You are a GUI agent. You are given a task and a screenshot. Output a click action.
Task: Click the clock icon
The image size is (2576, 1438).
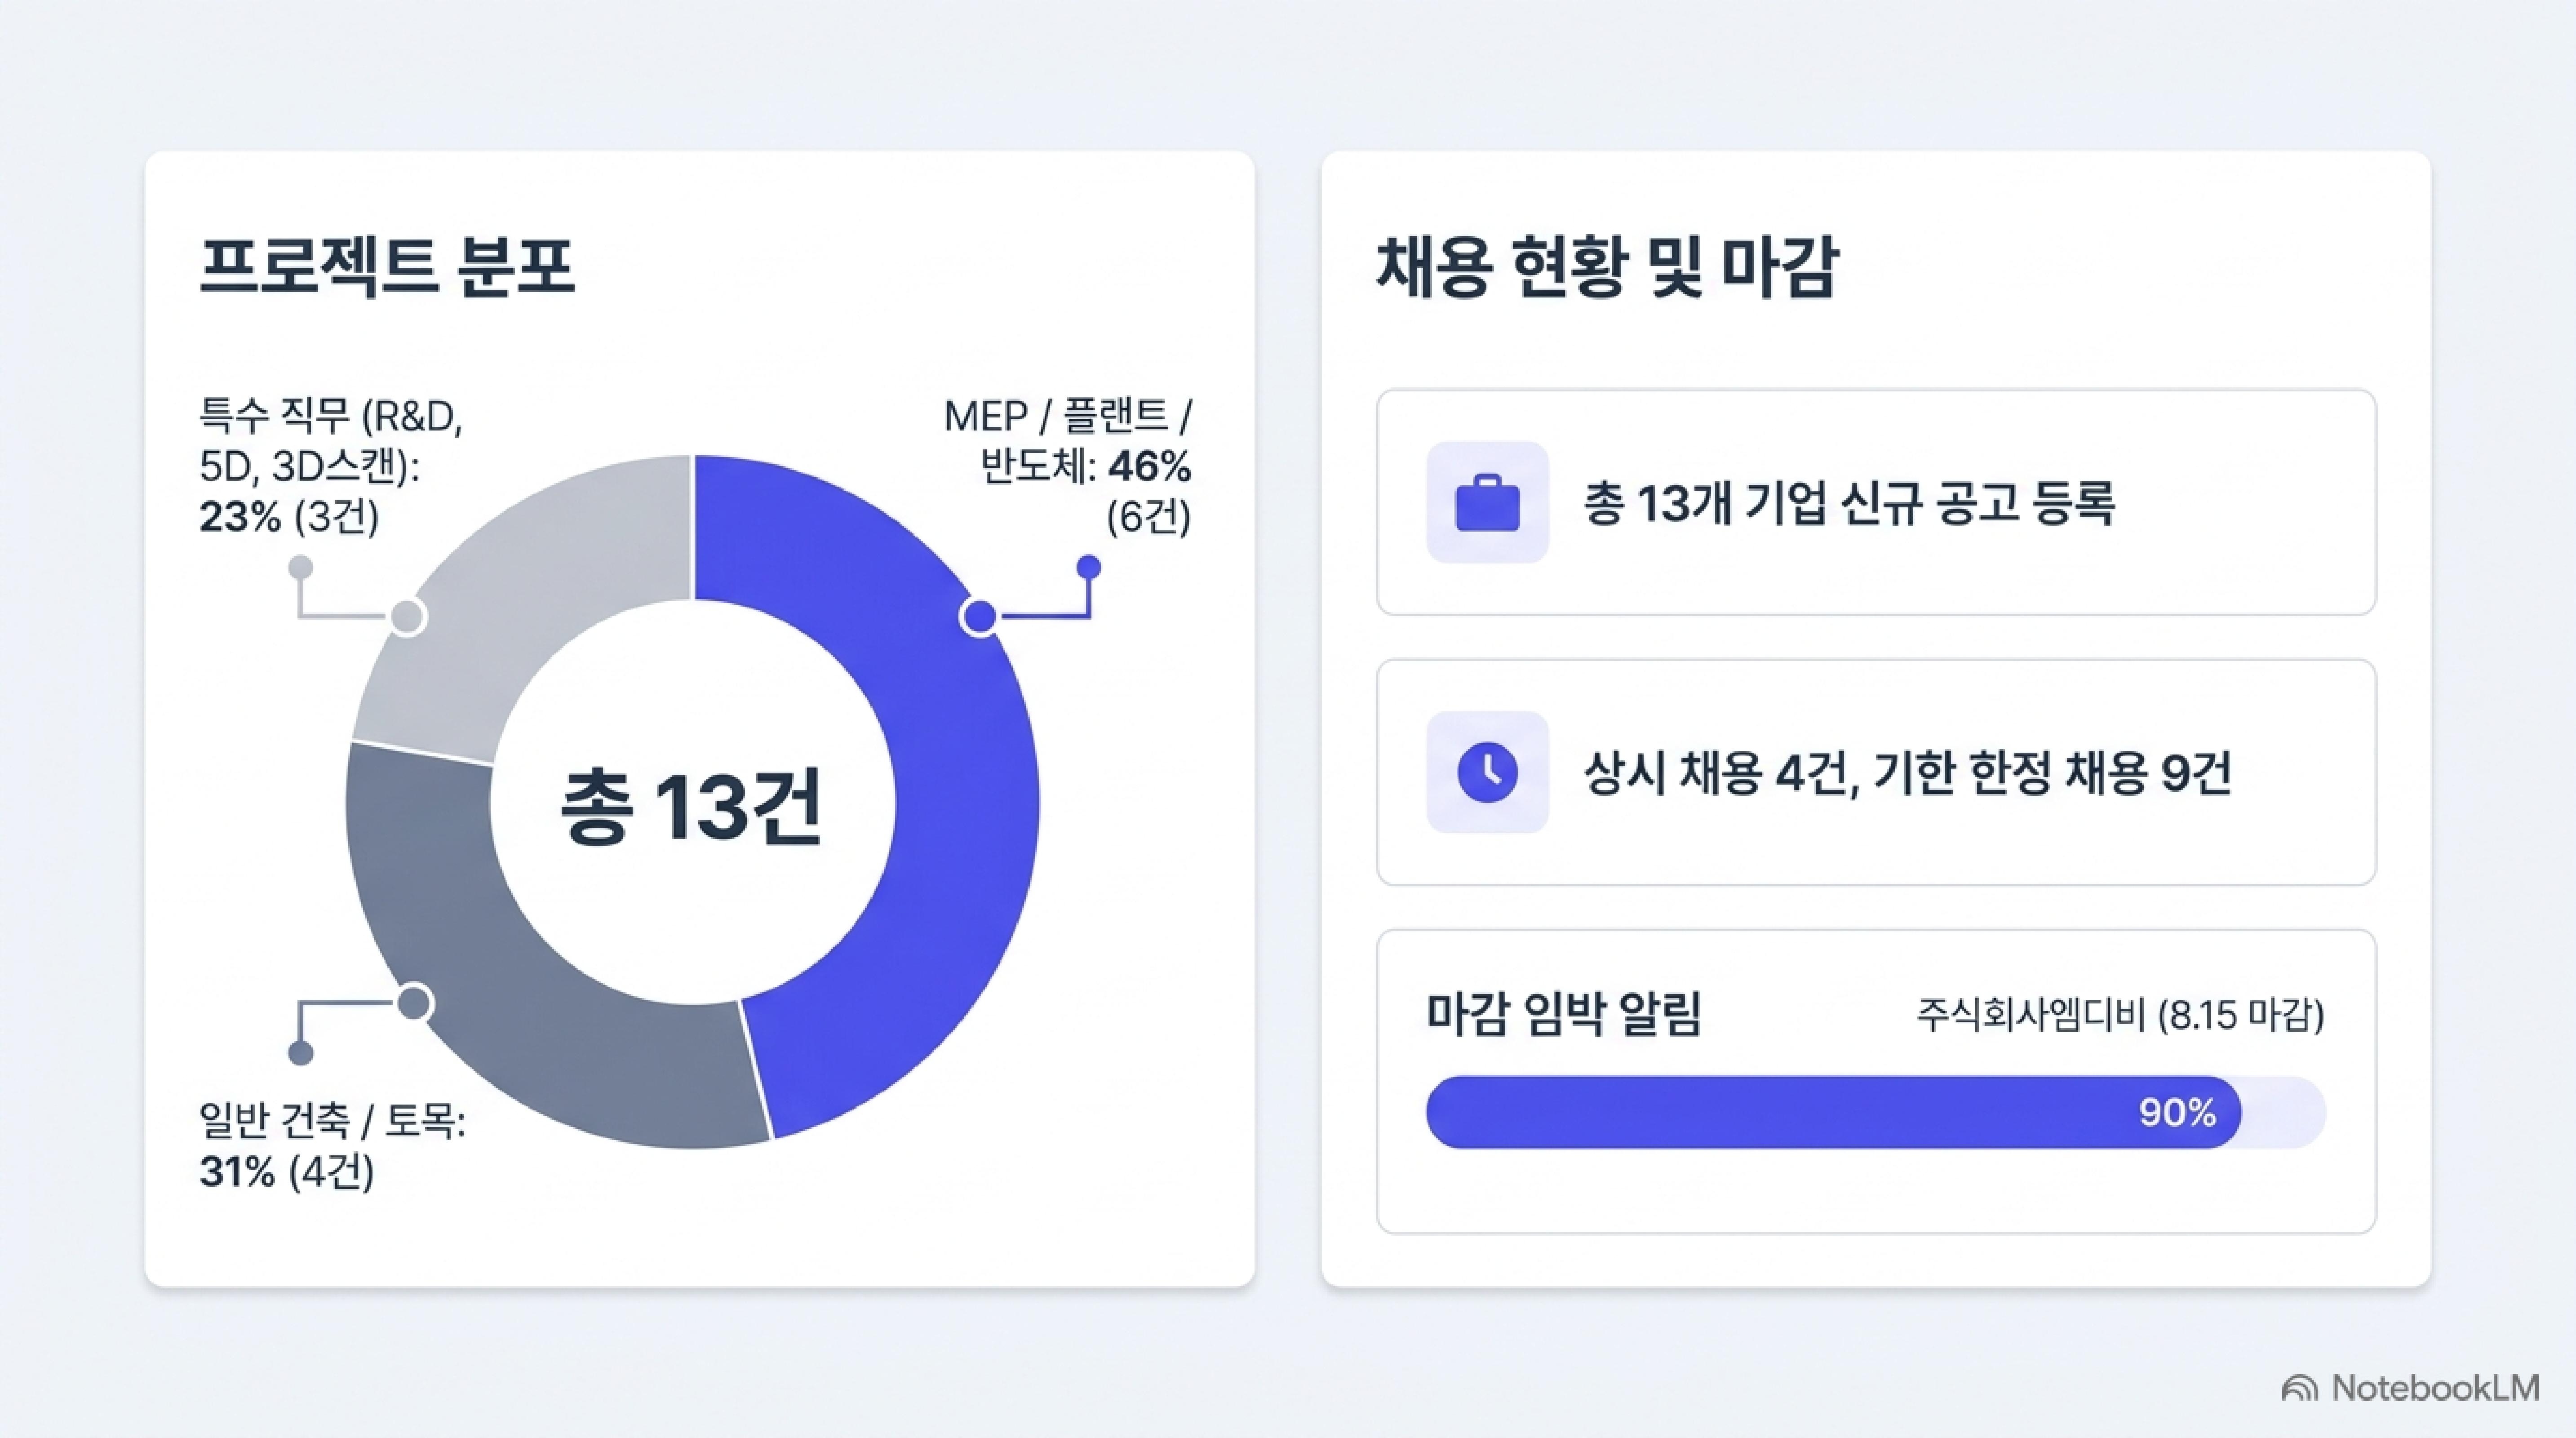coord(1487,772)
